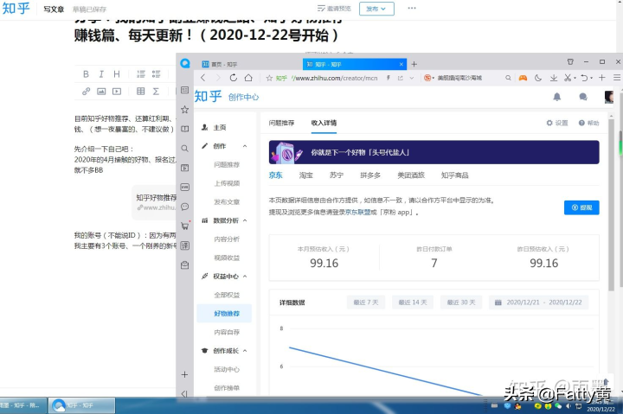Open the date range picker 2020/12/21
The image size is (623, 414).
click(x=539, y=303)
